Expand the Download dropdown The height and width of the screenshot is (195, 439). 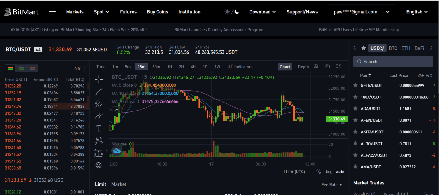262,12
